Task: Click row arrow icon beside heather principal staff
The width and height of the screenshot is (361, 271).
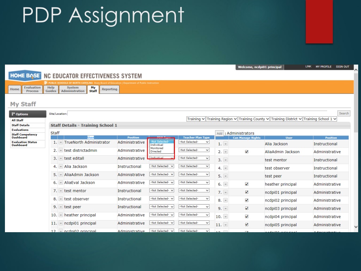Action: click(61, 215)
